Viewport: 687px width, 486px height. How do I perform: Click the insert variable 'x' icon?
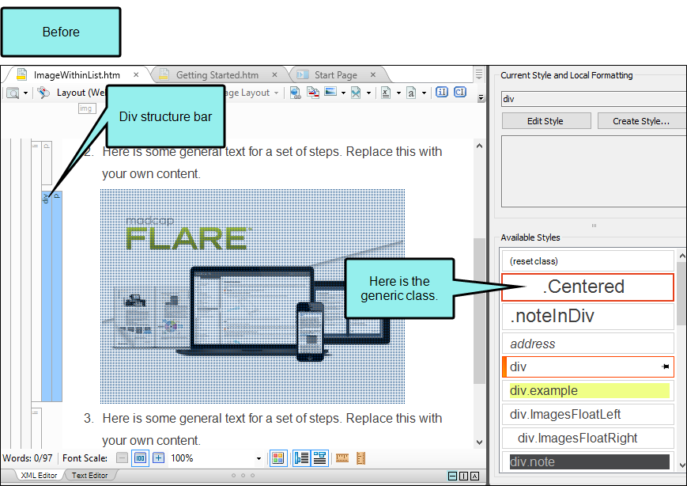[386, 93]
